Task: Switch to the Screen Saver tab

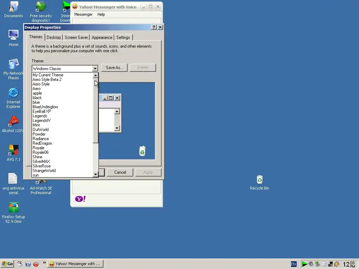Action: (76, 37)
